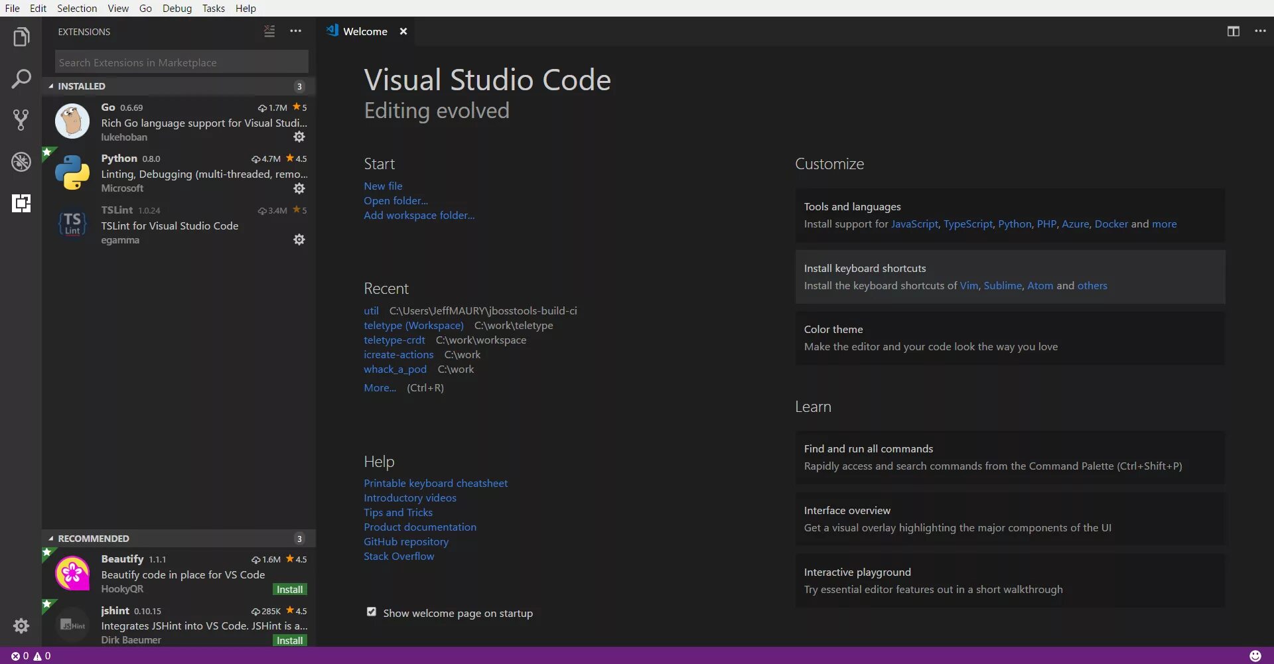
Task: Open the Source Control view
Action: [21, 120]
